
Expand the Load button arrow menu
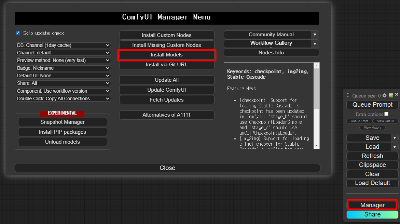click(395, 147)
